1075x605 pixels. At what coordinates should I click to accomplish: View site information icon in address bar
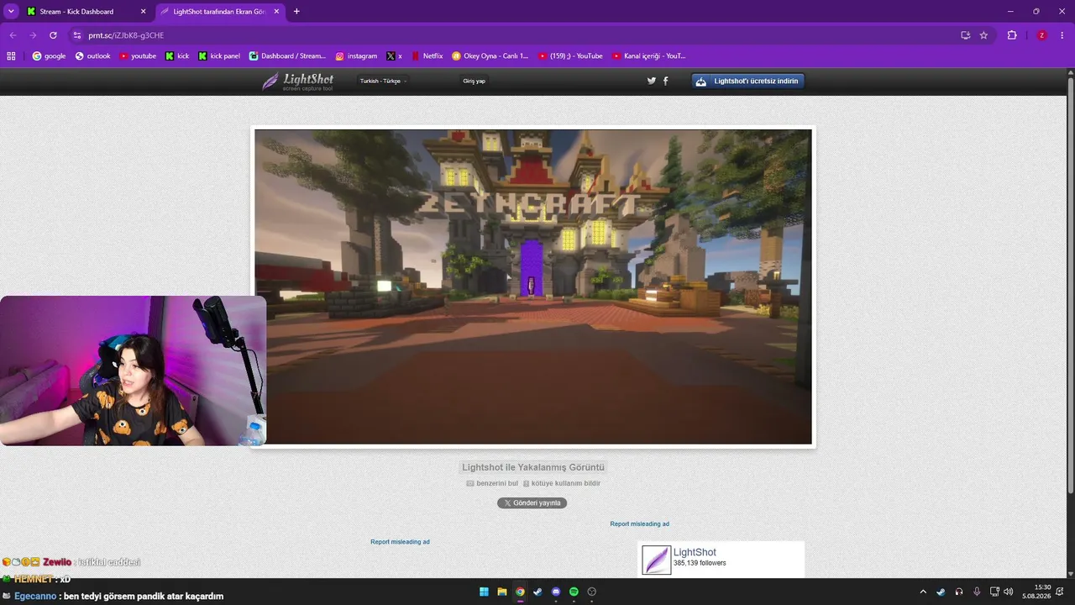tap(77, 35)
